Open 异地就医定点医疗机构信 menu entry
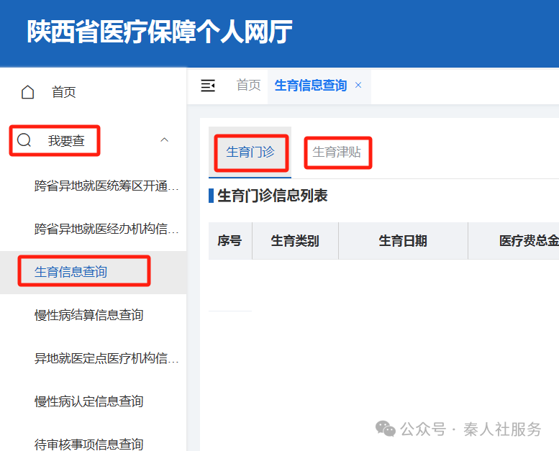The height and width of the screenshot is (451, 559). (106, 358)
